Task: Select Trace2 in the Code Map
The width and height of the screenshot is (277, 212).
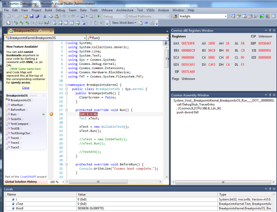Action: point(15,143)
